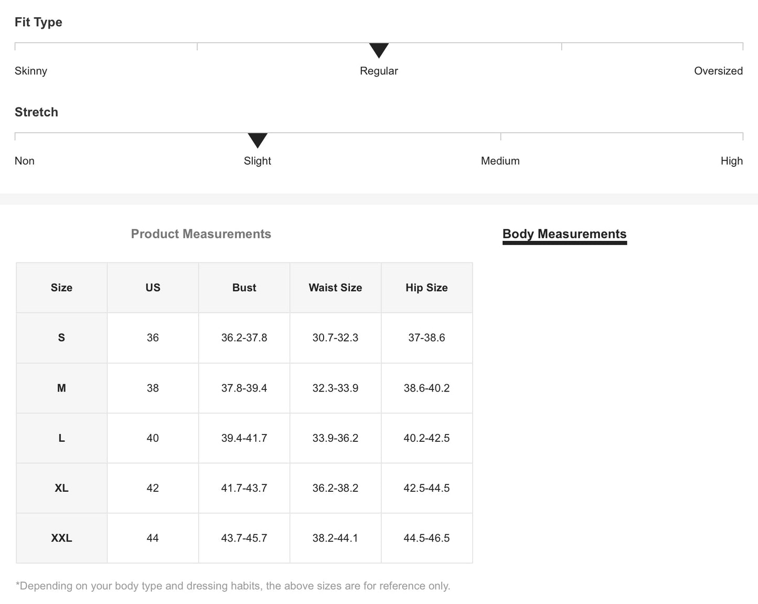This screenshot has width=758, height=604.
Task: Select the M size row label
Action: tap(61, 388)
